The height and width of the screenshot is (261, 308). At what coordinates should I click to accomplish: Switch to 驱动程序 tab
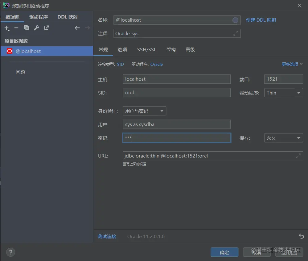pyautogui.click(x=39, y=17)
